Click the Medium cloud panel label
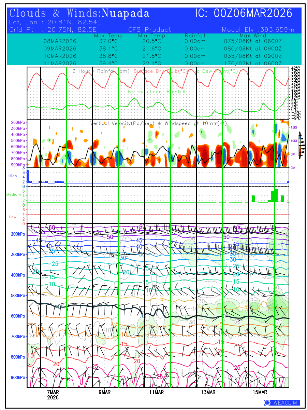Screen dimensions: 307x410 14,194
